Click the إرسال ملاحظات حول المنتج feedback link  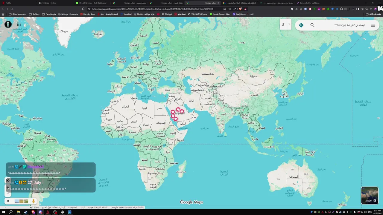click(x=54, y=207)
